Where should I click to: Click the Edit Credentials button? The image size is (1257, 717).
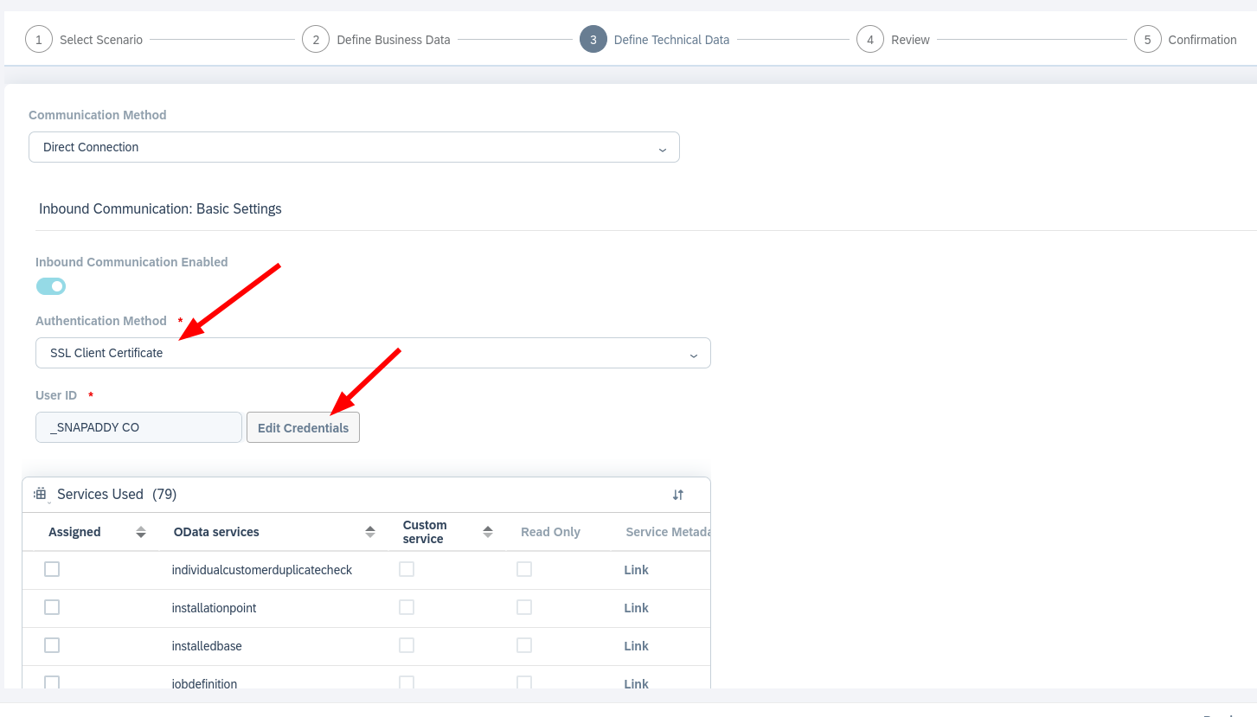pos(303,427)
